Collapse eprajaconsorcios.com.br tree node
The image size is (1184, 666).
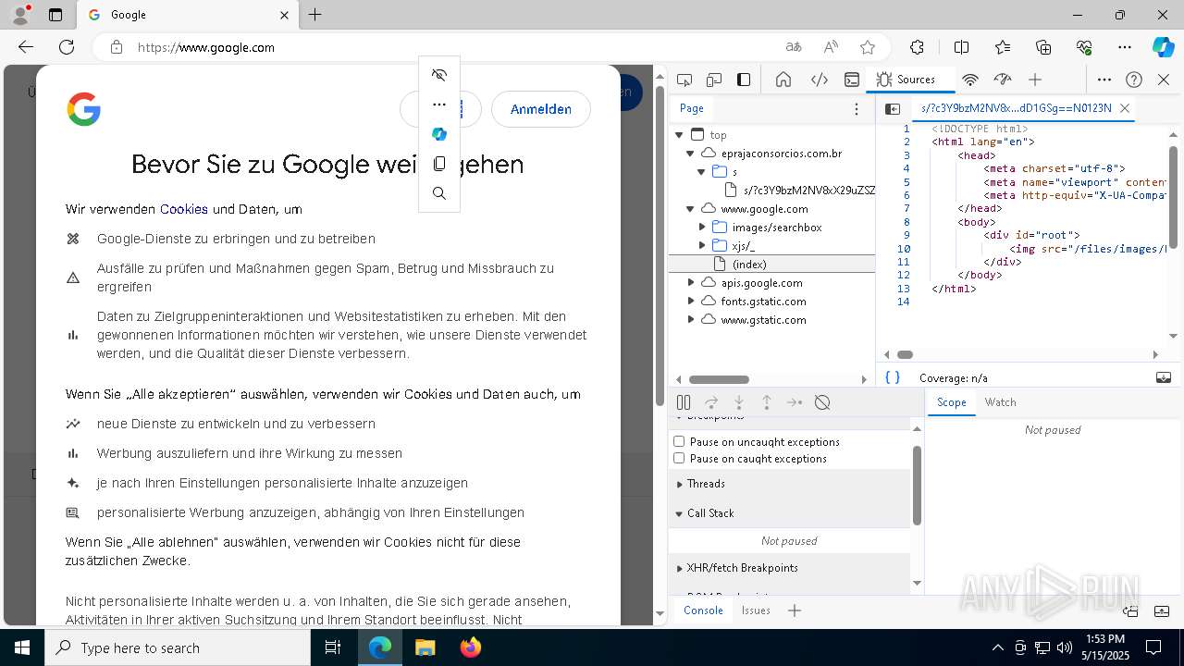point(690,154)
